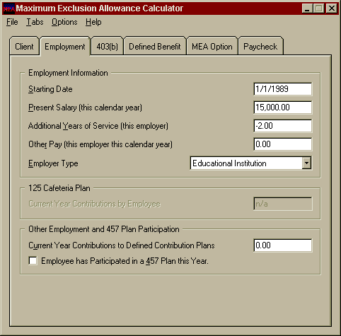Click Current Year Contributions to Defined Contribution field
The width and height of the screenshot is (341, 336).
pos(283,245)
